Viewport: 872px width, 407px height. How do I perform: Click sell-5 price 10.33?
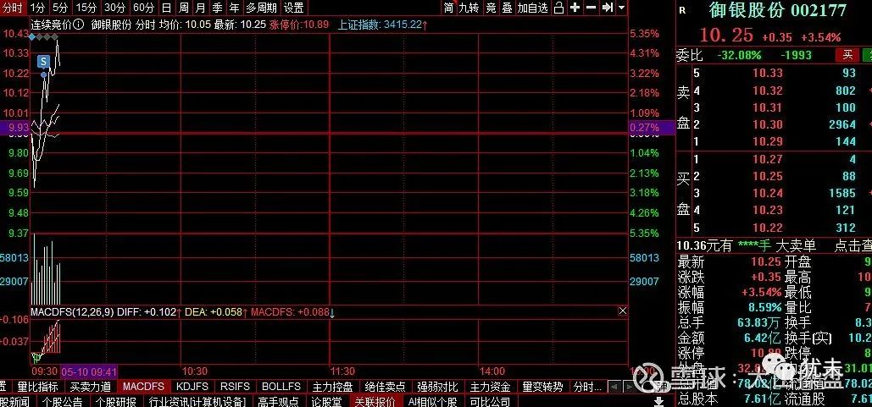point(768,73)
